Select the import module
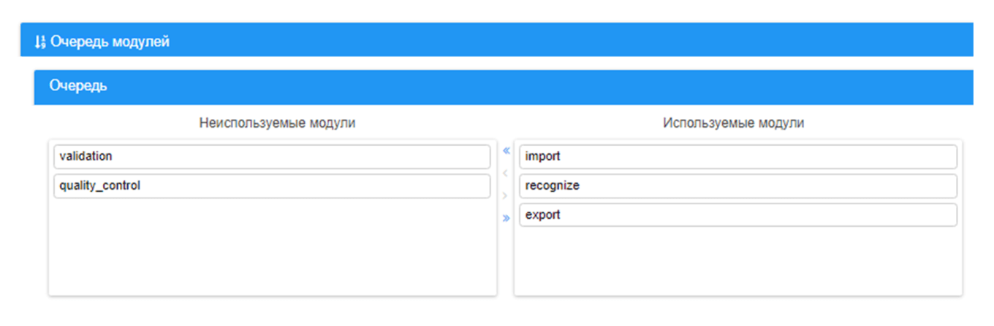The height and width of the screenshot is (326, 994). [x=737, y=156]
